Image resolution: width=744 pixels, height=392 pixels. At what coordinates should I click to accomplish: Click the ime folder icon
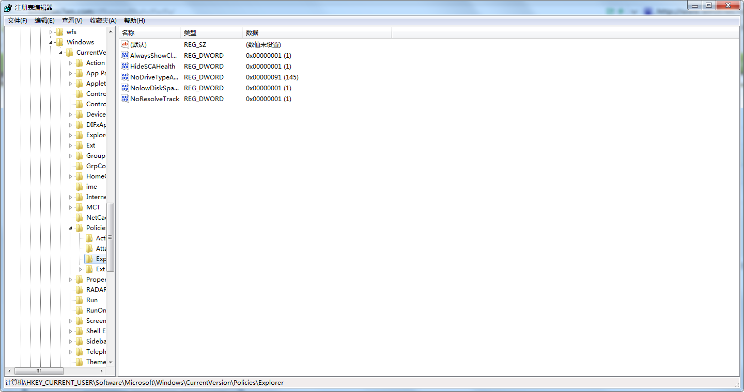pyautogui.click(x=79, y=187)
